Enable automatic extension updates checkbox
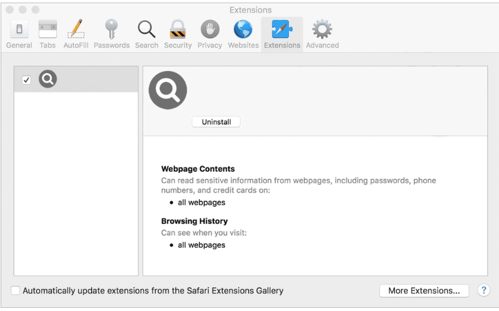 [16, 291]
